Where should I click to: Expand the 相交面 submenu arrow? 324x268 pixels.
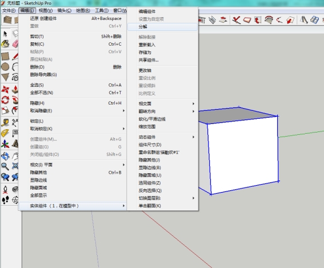coord(193,104)
